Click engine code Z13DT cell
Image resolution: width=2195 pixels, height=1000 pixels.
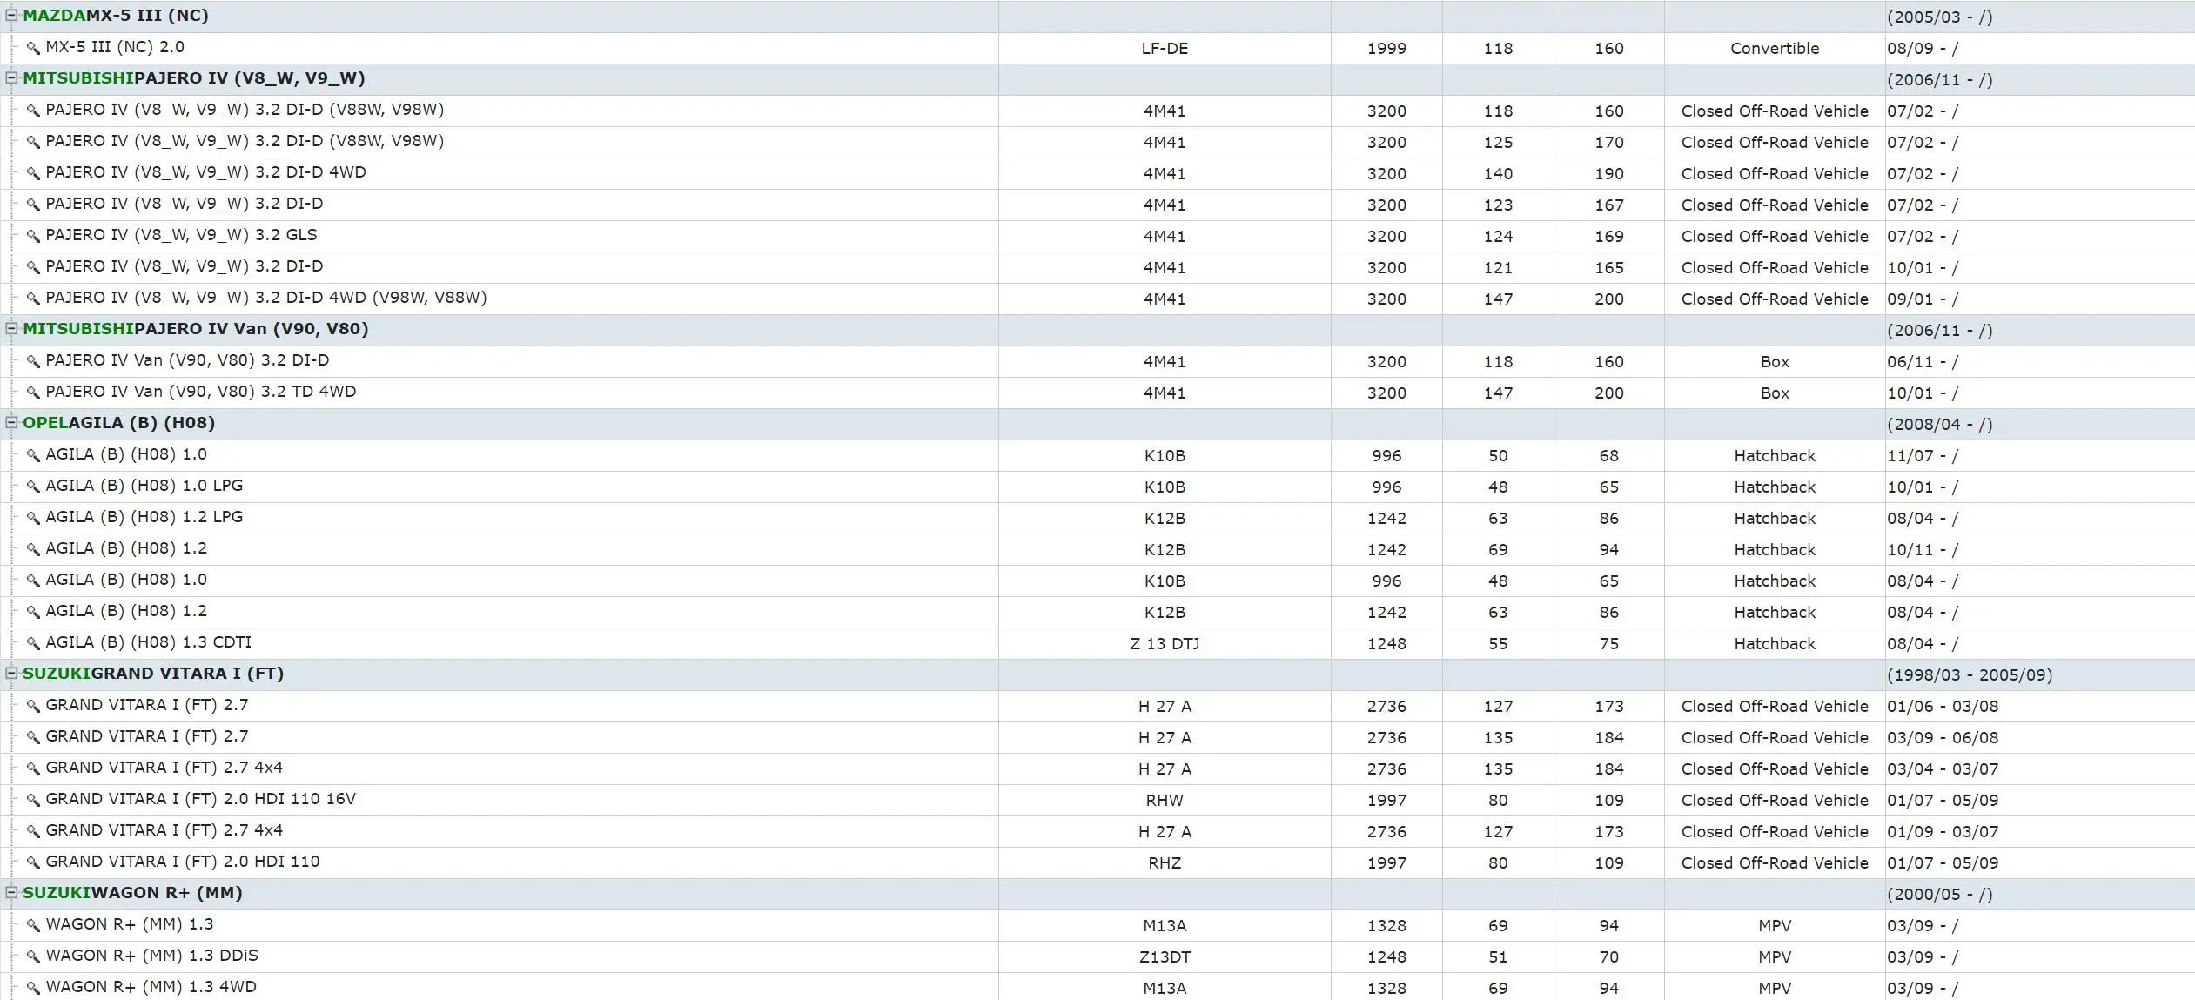click(1165, 957)
